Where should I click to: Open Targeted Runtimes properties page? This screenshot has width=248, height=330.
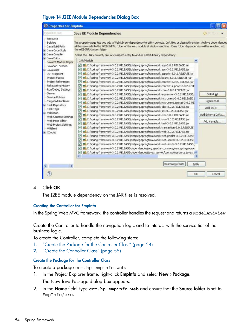[x=58, y=101]
